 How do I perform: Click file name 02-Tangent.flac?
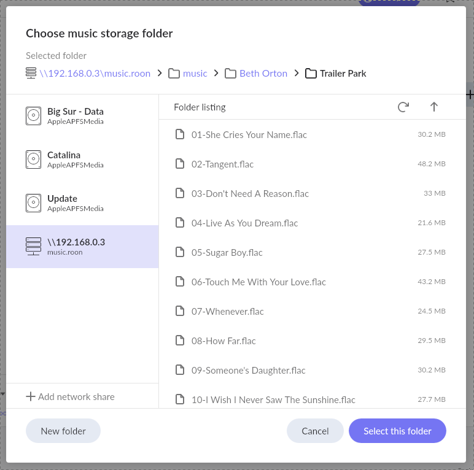(x=222, y=164)
